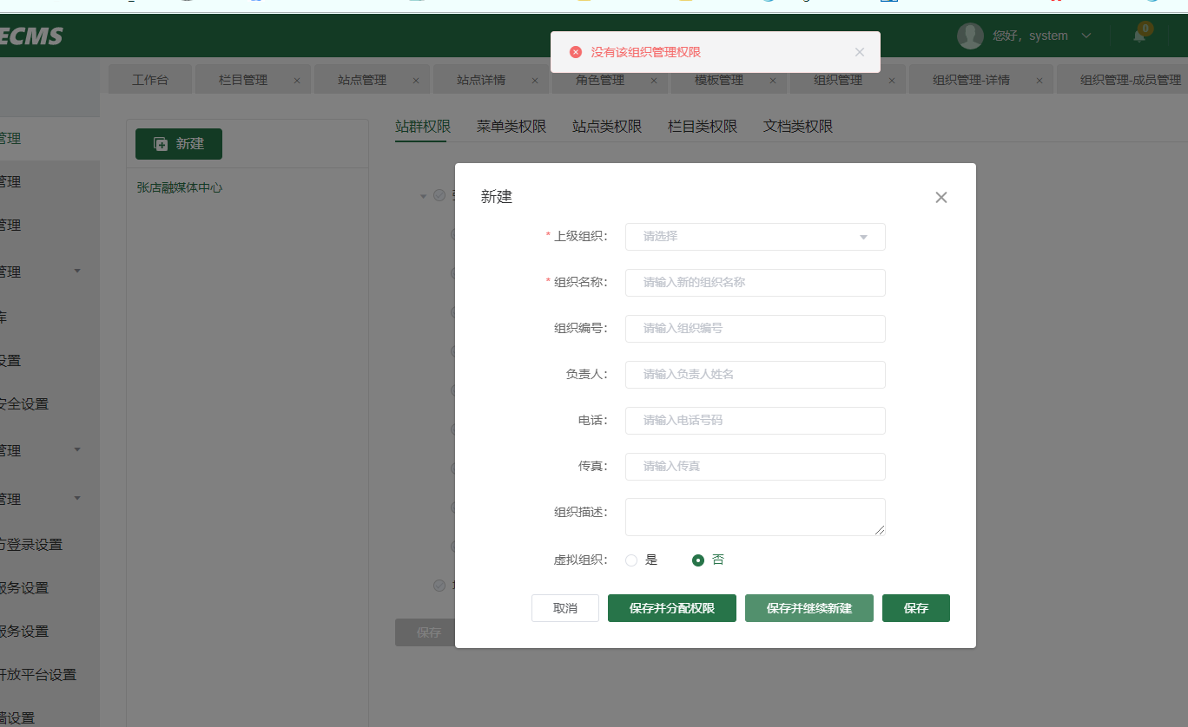This screenshot has width=1188, height=727.
Task: Select 张店融媒体中心 in the organization tree
Action: 180,187
